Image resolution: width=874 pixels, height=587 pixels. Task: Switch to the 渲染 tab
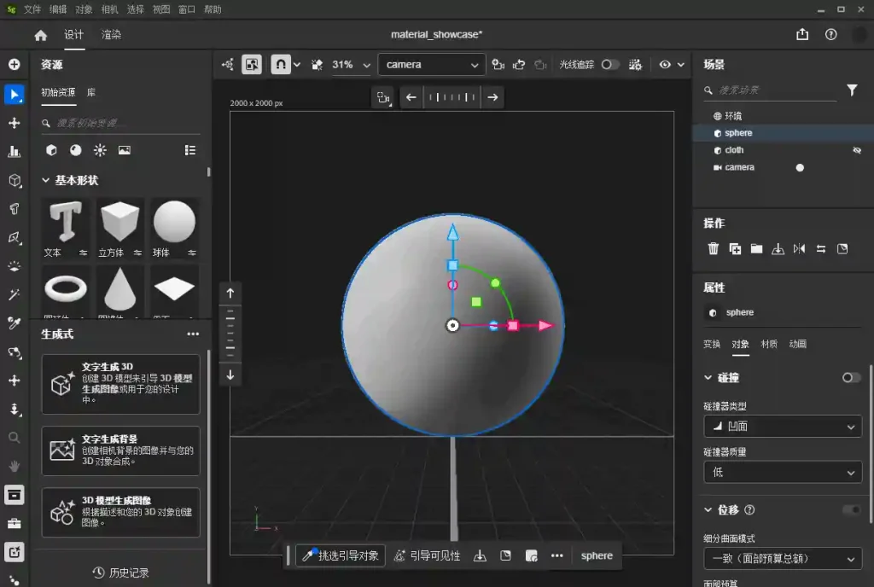pos(111,34)
